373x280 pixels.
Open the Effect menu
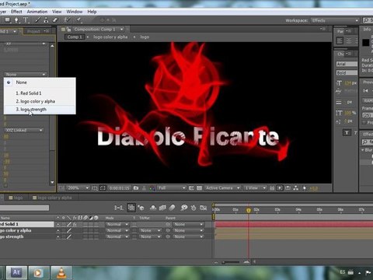[16, 12]
